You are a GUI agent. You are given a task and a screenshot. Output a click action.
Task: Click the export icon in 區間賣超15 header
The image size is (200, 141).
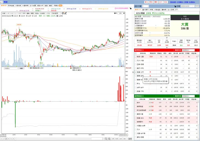tap(196, 96)
